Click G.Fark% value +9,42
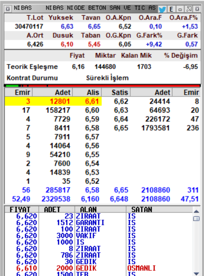 (x=154, y=45)
